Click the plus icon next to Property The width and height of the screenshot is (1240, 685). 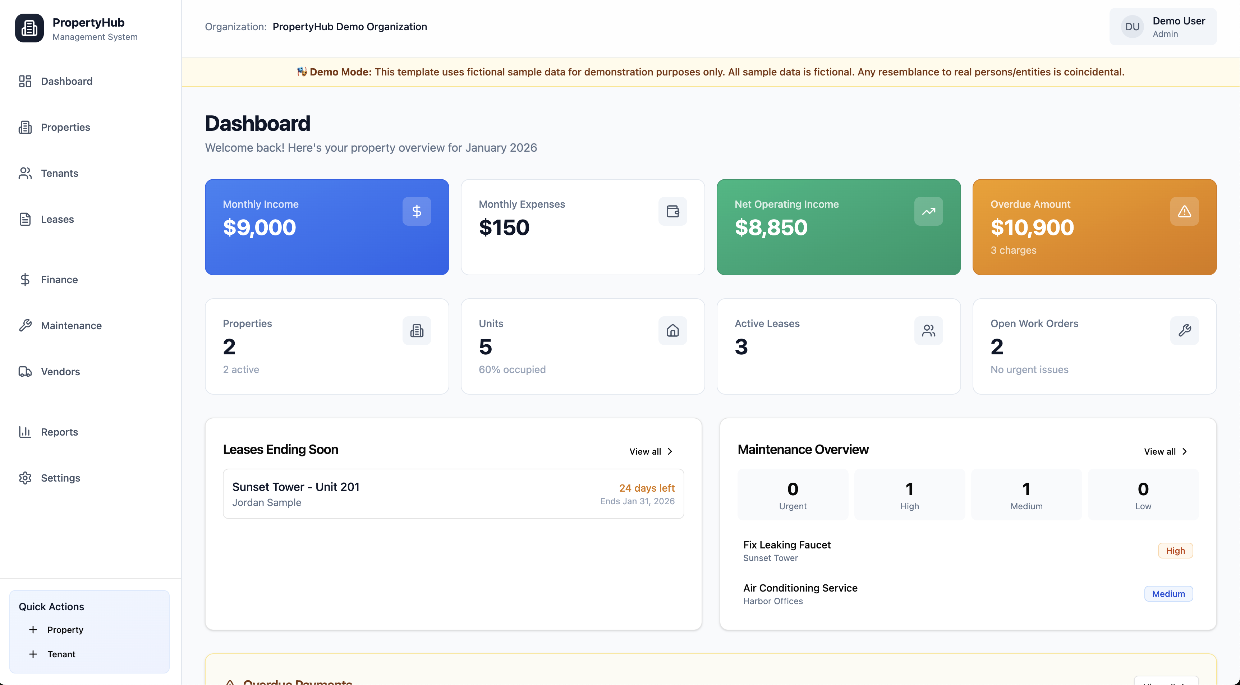[x=33, y=630]
